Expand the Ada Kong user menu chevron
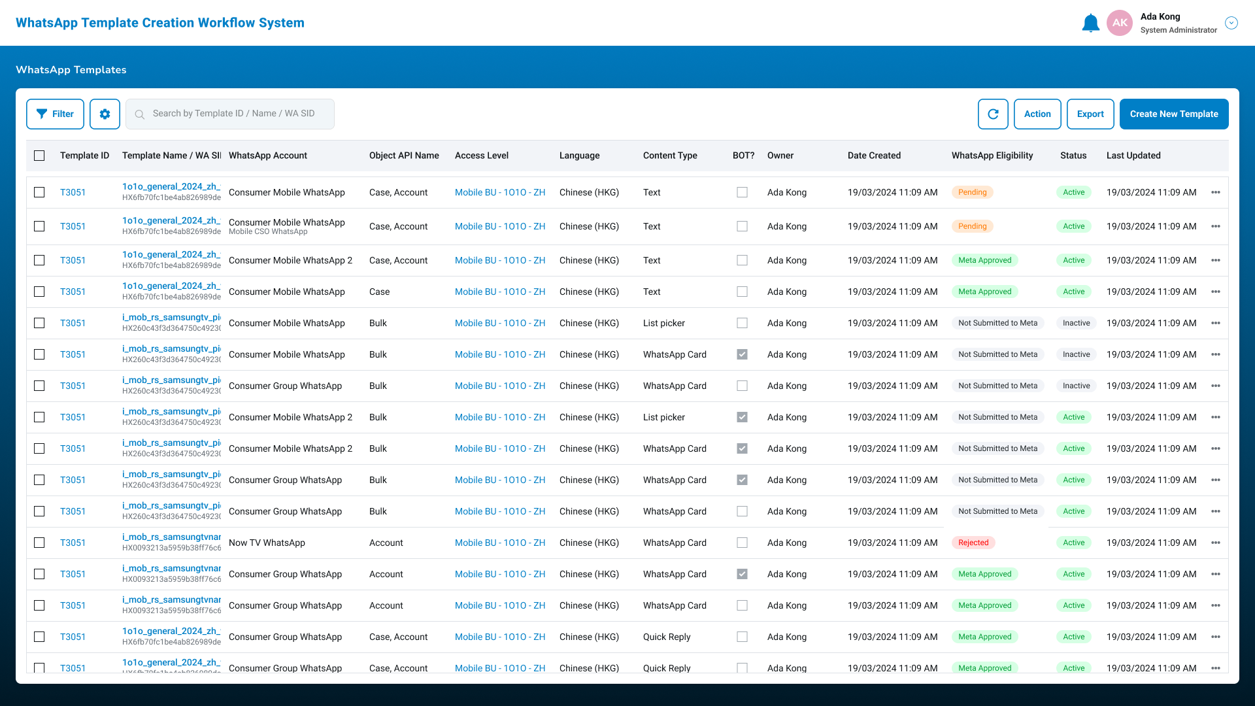1255x706 pixels. [1231, 23]
